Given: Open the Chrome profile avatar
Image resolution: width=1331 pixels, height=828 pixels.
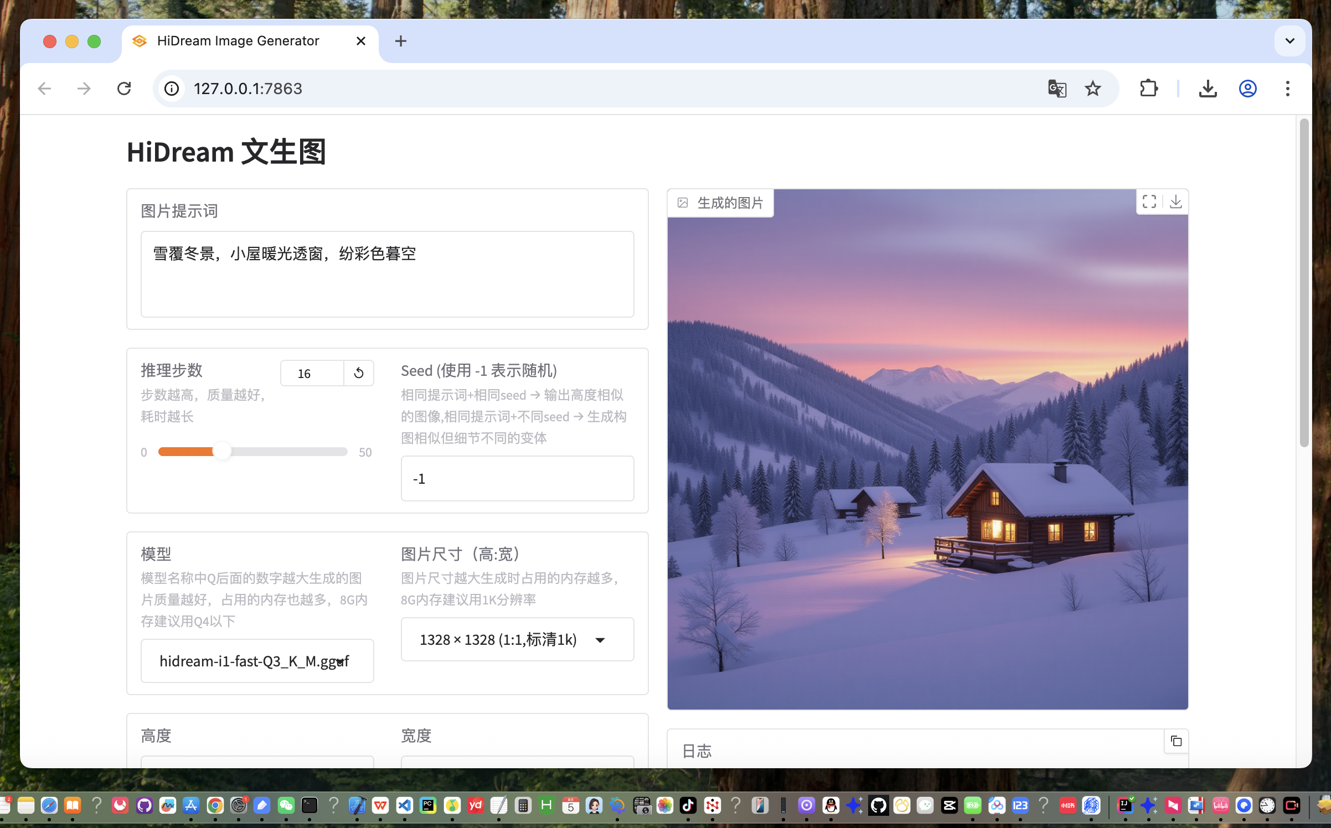Looking at the screenshot, I should click(1247, 89).
